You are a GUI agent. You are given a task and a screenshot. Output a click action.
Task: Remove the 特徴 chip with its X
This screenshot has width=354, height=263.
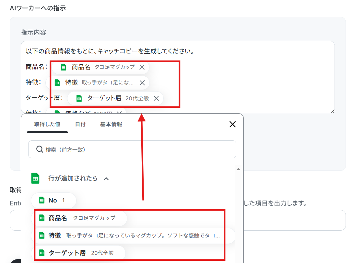[x=142, y=83]
